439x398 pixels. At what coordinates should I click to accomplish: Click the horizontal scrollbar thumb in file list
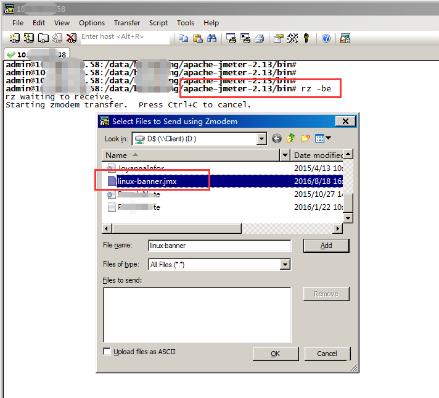pos(177,228)
